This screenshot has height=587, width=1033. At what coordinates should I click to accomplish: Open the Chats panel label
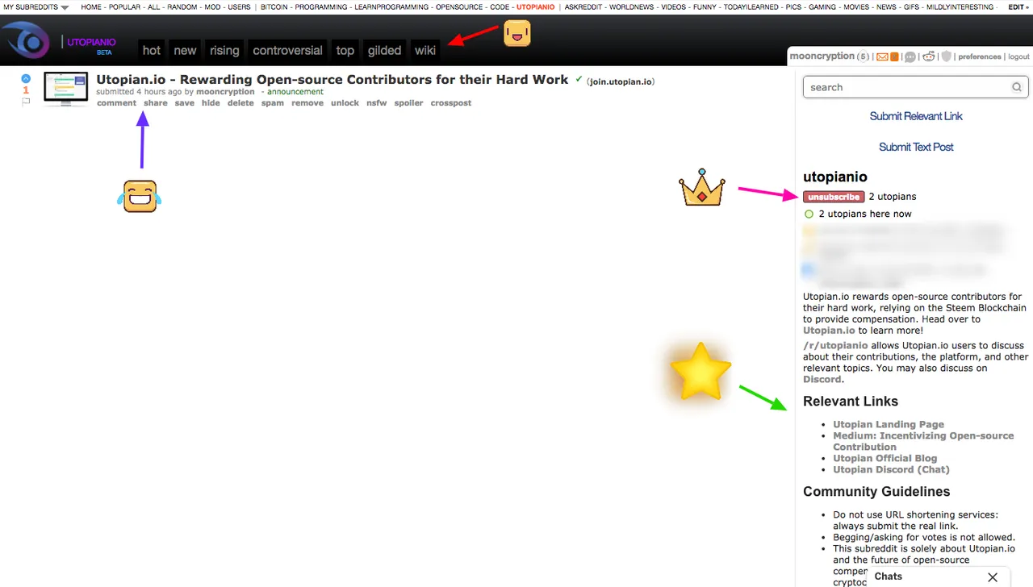[x=888, y=577]
